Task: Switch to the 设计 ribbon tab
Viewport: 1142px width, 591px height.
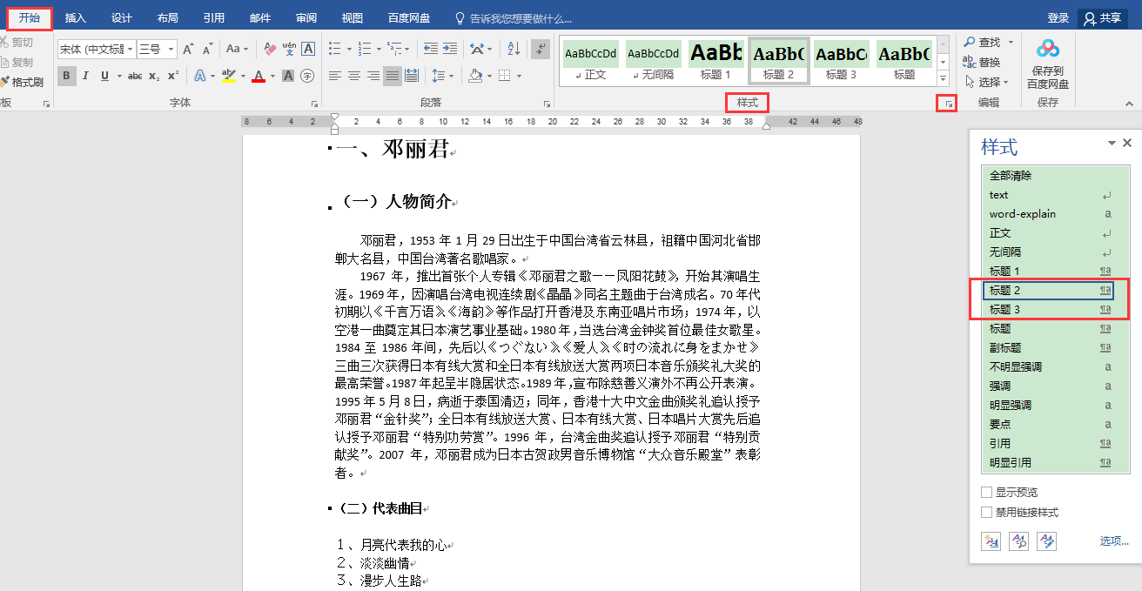Action: 122,18
